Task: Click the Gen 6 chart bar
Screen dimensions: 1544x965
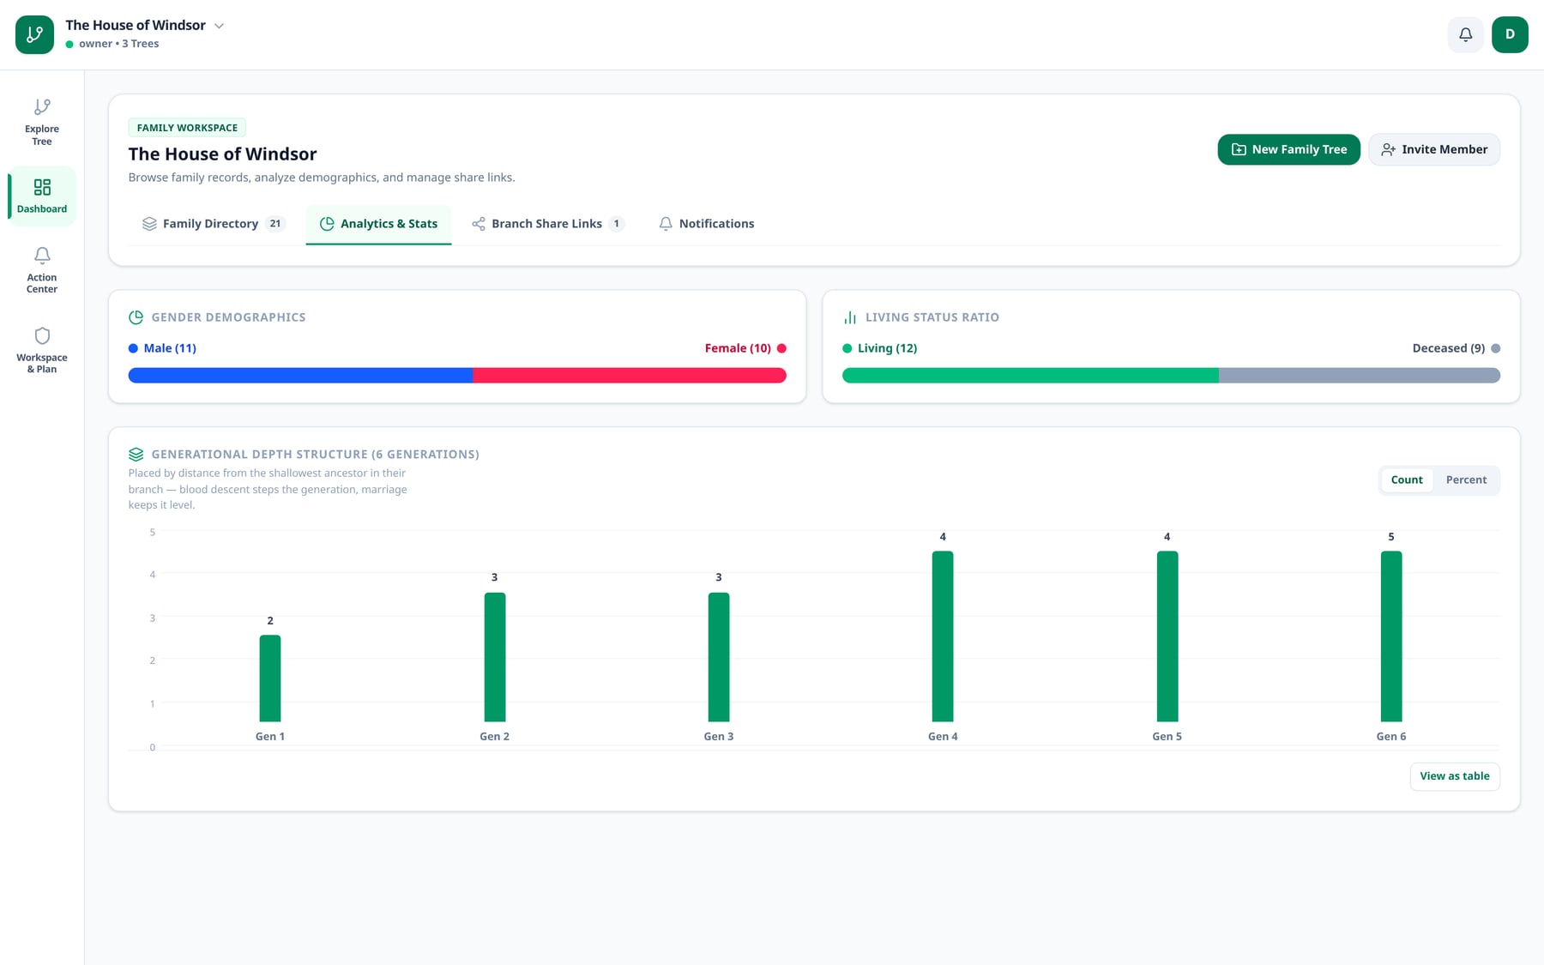Action: (x=1391, y=636)
